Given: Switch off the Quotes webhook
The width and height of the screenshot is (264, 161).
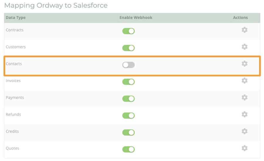Looking at the screenshot, I should (x=128, y=149).
